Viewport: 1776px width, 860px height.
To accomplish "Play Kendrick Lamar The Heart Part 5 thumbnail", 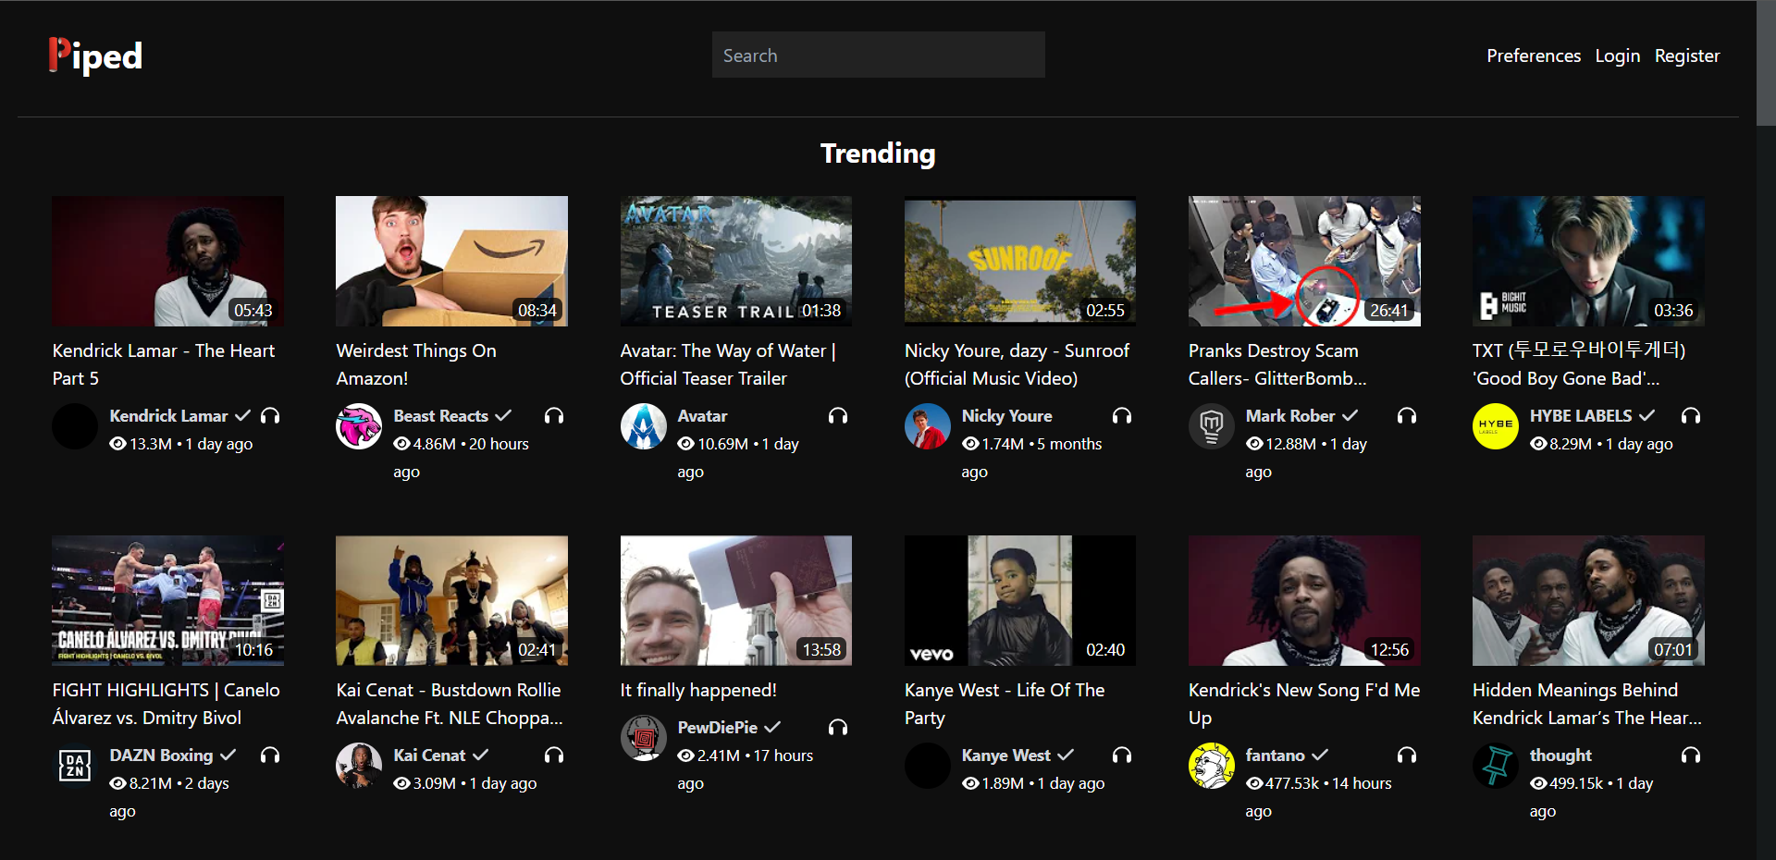I will point(167,261).
